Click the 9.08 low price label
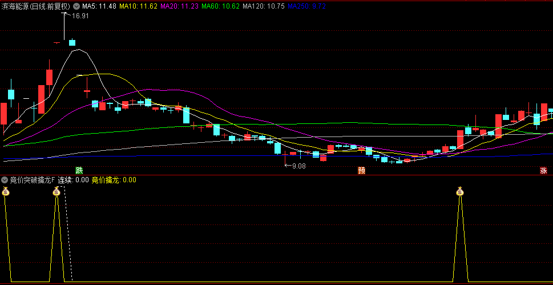 298,165
